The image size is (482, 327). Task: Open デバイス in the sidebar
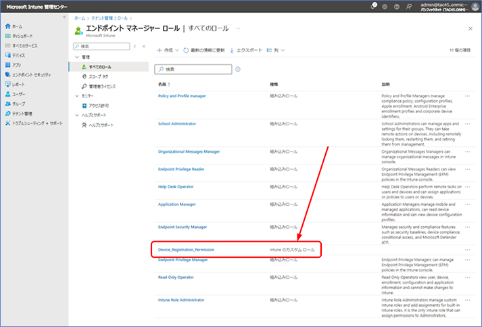pos(15,56)
